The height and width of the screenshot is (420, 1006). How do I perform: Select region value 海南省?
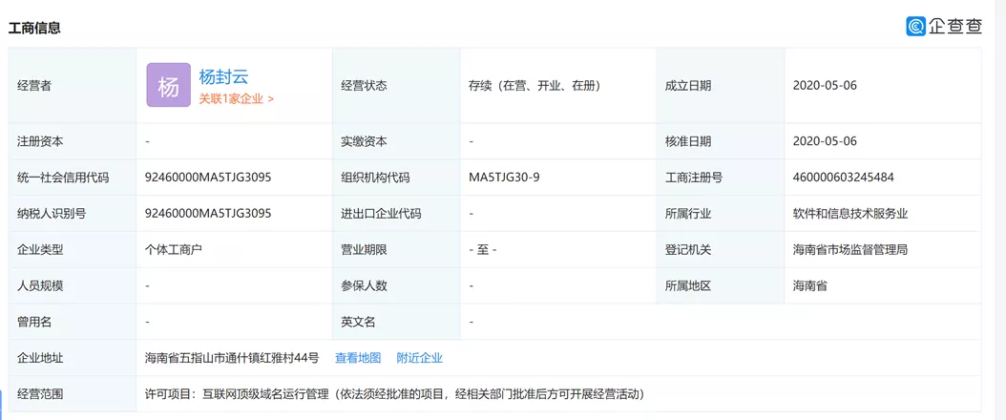(810, 286)
